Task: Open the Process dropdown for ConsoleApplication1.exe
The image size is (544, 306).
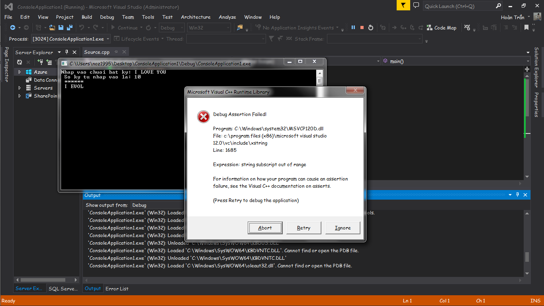Action: pos(70,39)
